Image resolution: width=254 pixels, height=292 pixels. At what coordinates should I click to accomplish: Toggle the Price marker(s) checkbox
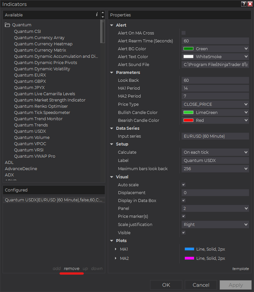coord(184,216)
